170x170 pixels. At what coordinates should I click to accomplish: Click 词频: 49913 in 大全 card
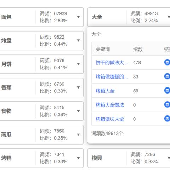point(144,13)
